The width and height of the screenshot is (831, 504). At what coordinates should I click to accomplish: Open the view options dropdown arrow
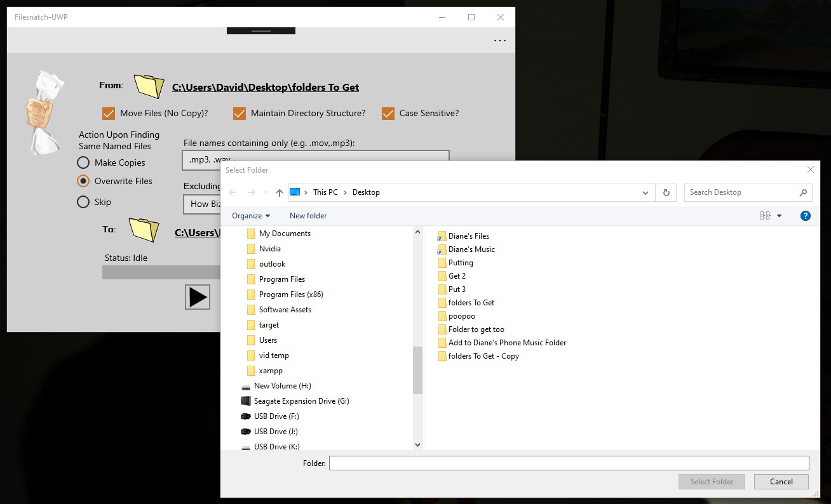pos(780,216)
